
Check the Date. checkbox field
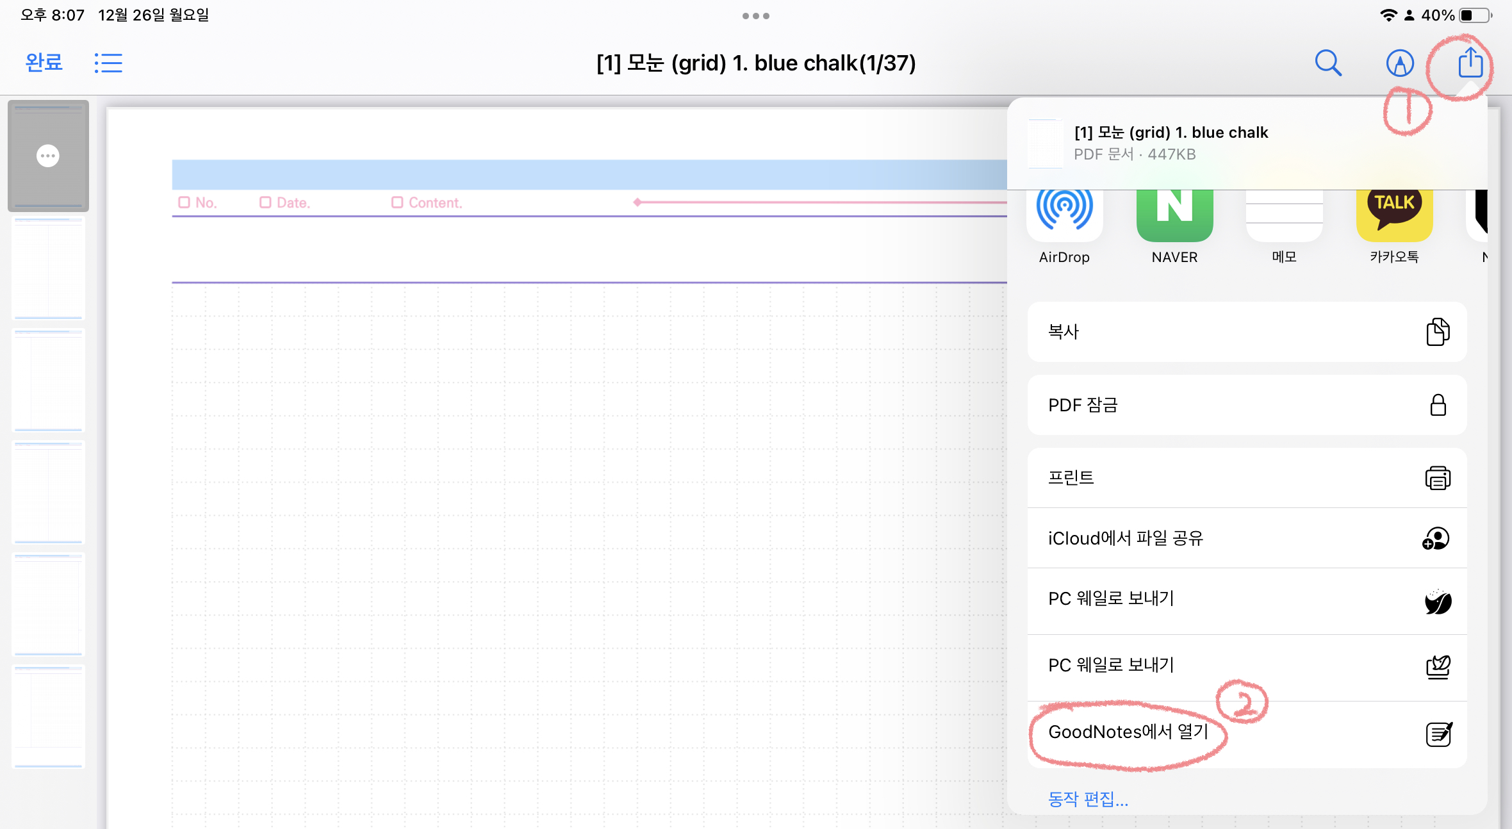[x=265, y=203]
